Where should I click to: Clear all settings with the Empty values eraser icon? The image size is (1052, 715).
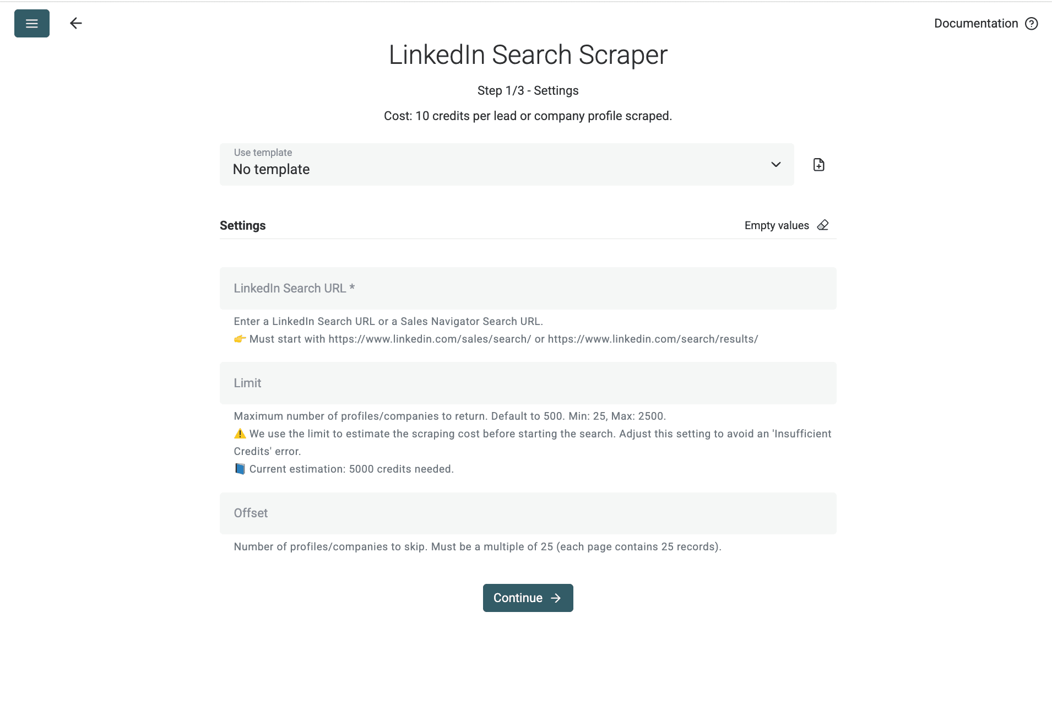coord(823,225)
